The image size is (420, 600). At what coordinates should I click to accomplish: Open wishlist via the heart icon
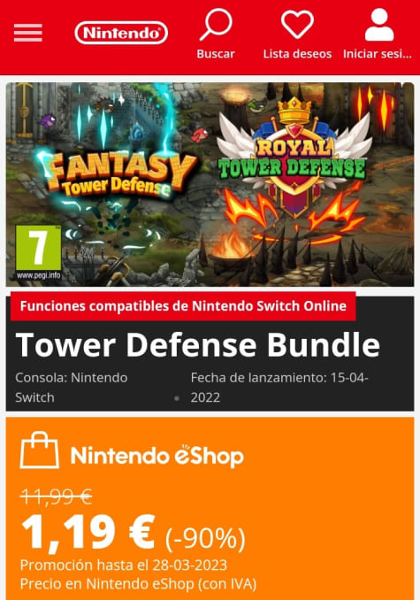tap(297, 25)
